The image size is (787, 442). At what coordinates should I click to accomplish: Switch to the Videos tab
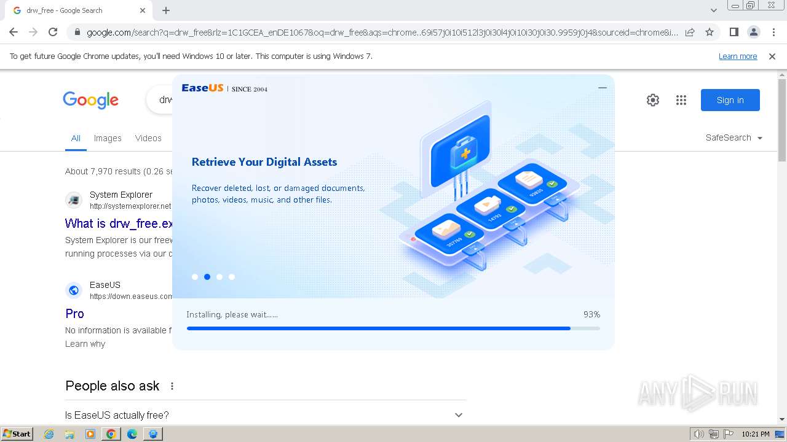coord(148,138)
